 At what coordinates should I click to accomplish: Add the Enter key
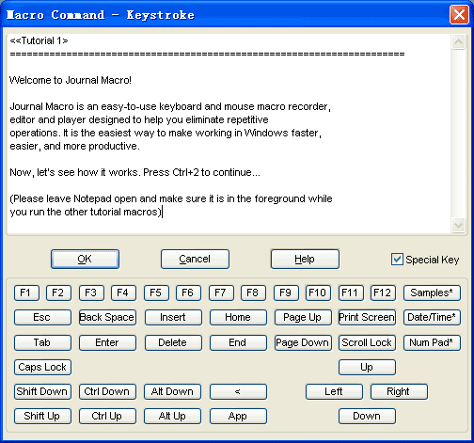(107, 342)
